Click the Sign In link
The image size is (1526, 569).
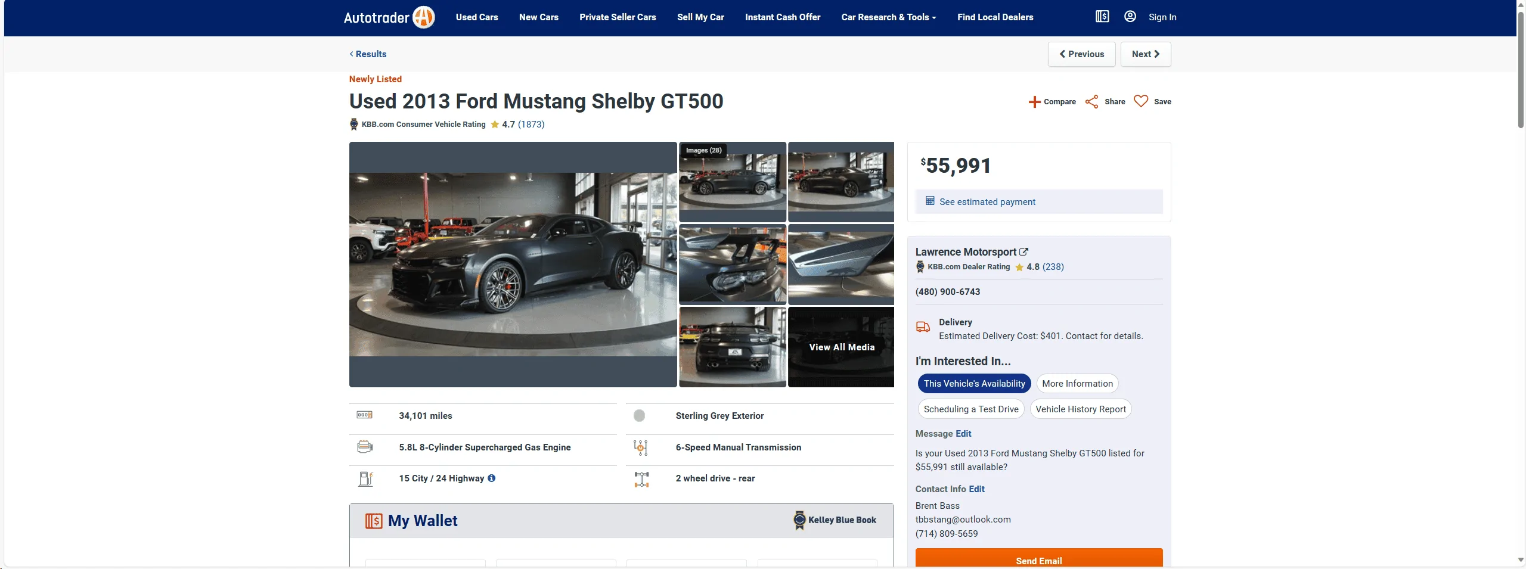(x=1162, y=17)
